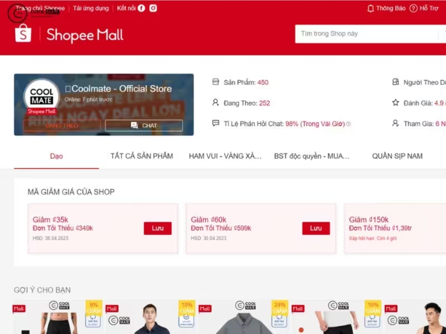Click the star icon beside Đánh Giá
The image size is (446, 334).
395,103
